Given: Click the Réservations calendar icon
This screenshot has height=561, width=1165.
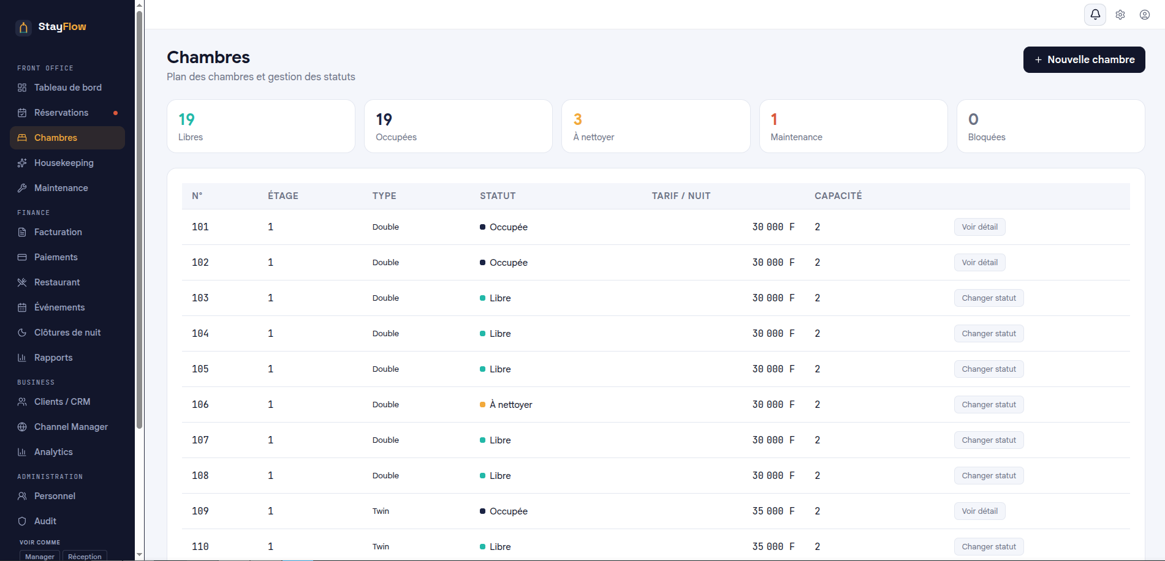Looking at the screenshot, I should 22,113.
